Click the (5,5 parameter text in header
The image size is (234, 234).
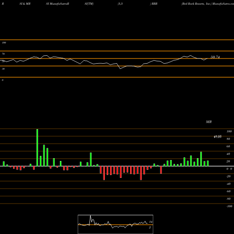(120, 4)
